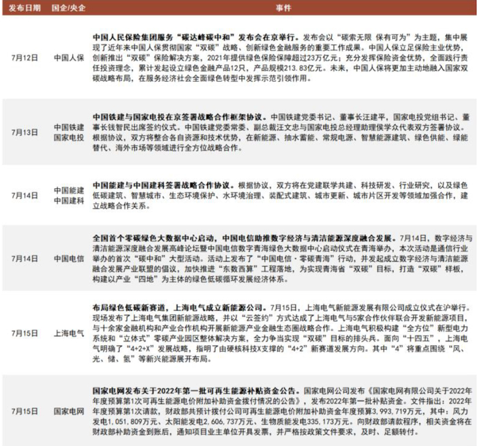Click the date in the 中国能建 row
Image resolution: width=477 pixels, height=446 pixels.
25,196
